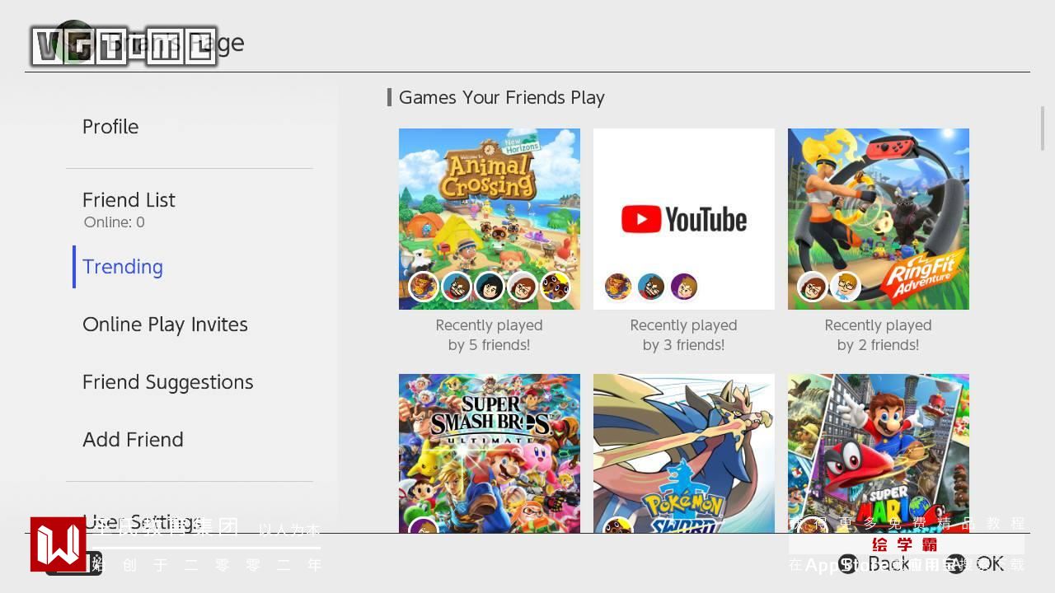The image size is (1055, 593).
Task: Open the Profile menu item
Action: pyautogui.click(x=110, y=127)
